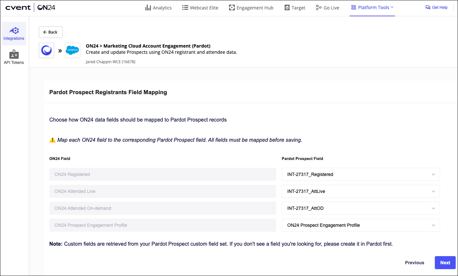The width and height of the screenshot is (458, 276).
Task: Click the Salesforce cloud logo icon
Action: [x=72, y=51]
